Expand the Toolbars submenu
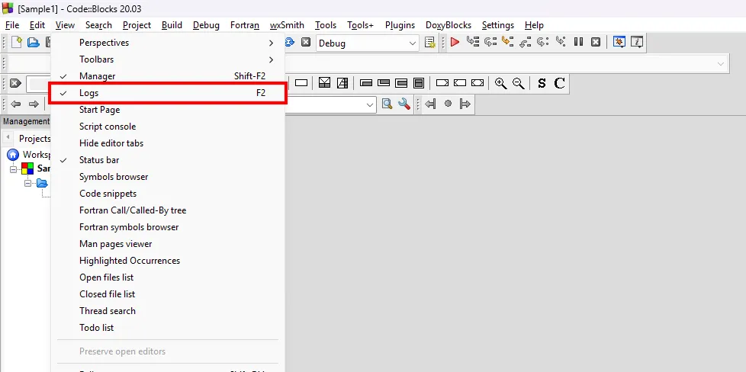The height and width of the screenshot is (372, 746). click(96, 59)
